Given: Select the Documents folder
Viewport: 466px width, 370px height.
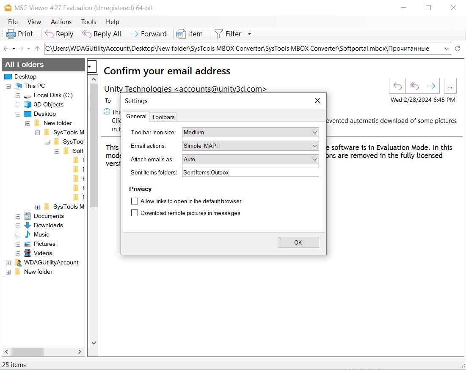Looking at the screenshot, I should (x=49, y=216).
